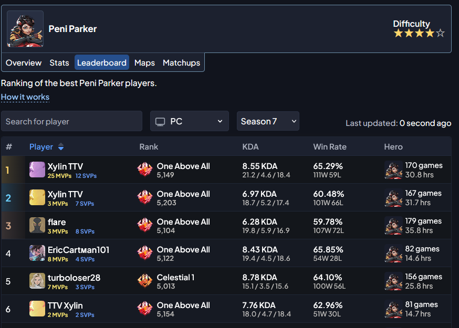The height and width of the screenshot is (328, 459).
Task: Click the Last updated timestamp
Action: (399, 123)
